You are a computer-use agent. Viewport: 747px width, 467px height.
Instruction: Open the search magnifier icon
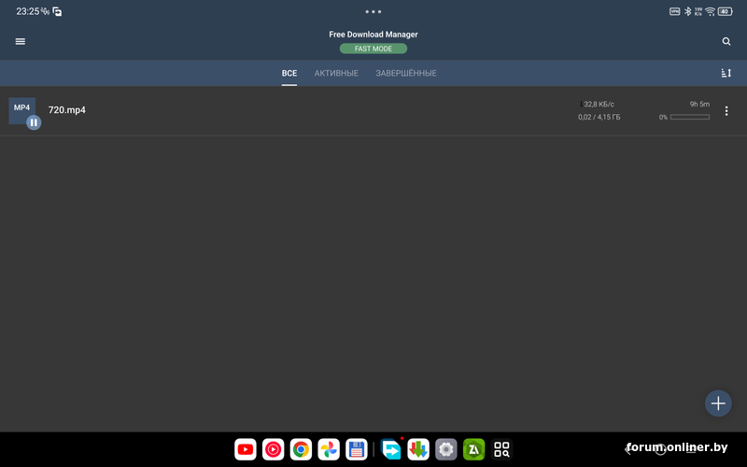pos(726,41)
